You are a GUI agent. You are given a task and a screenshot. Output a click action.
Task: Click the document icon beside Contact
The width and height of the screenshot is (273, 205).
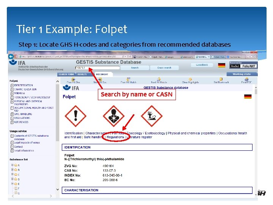tap(12, 147)
